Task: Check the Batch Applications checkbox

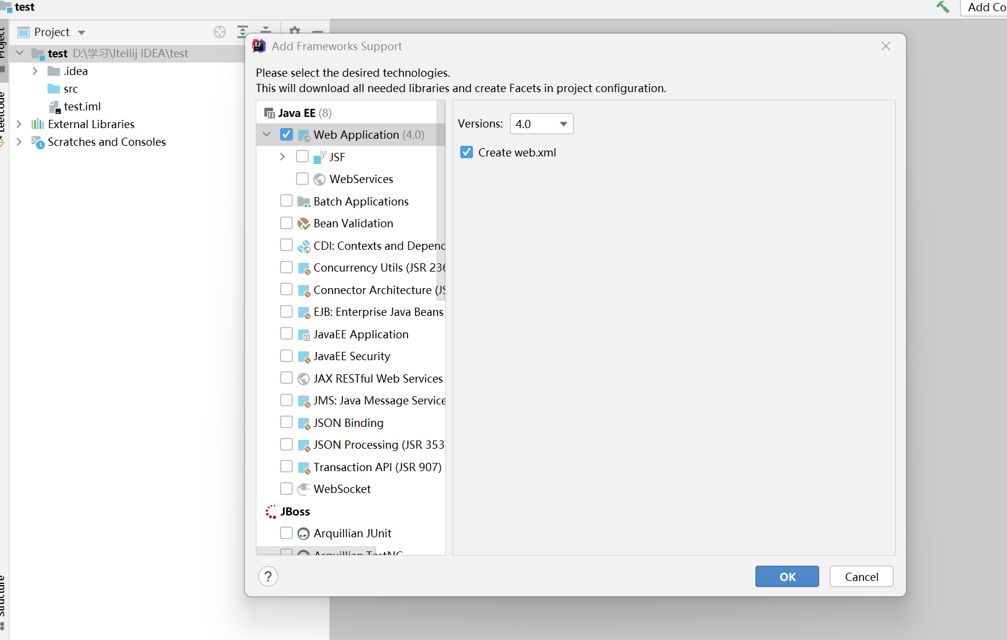Action: 286,201
